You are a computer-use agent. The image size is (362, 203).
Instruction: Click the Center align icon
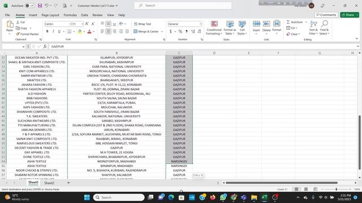[108, 32]
